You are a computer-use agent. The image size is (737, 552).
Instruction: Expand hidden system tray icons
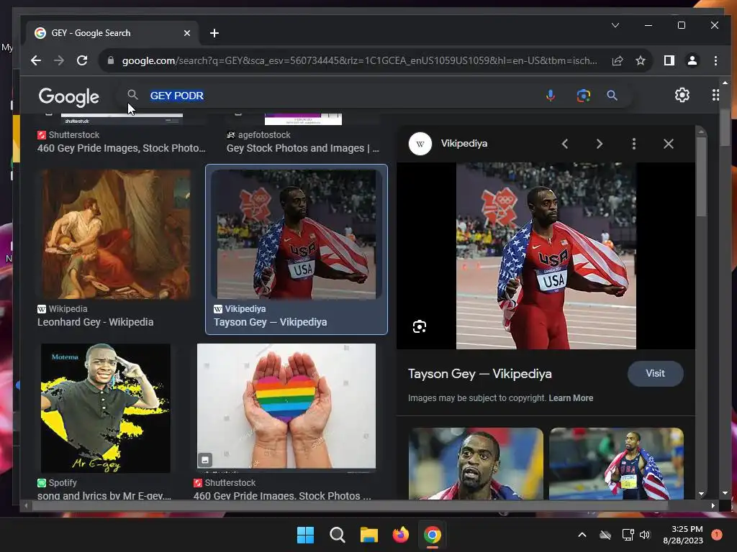pos(582,535)
